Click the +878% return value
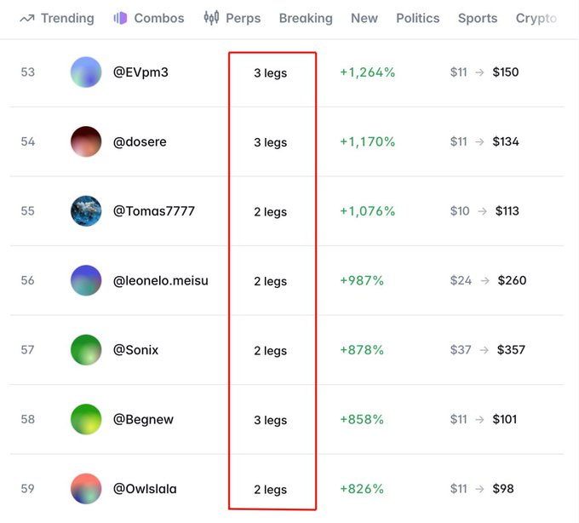The width and height of the screenshot is (579, 523). 362,350
